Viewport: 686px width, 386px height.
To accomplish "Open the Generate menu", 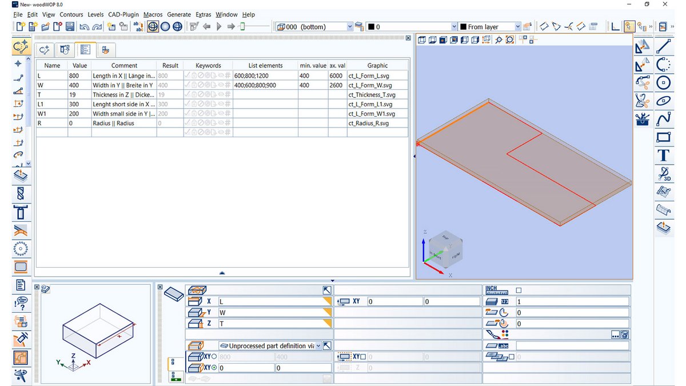I will point(178,14).
